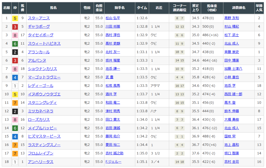This screenshot has height=168, width=266.
Task: Click black frame badge 2 beside アランカール
Action: [15, 52]
